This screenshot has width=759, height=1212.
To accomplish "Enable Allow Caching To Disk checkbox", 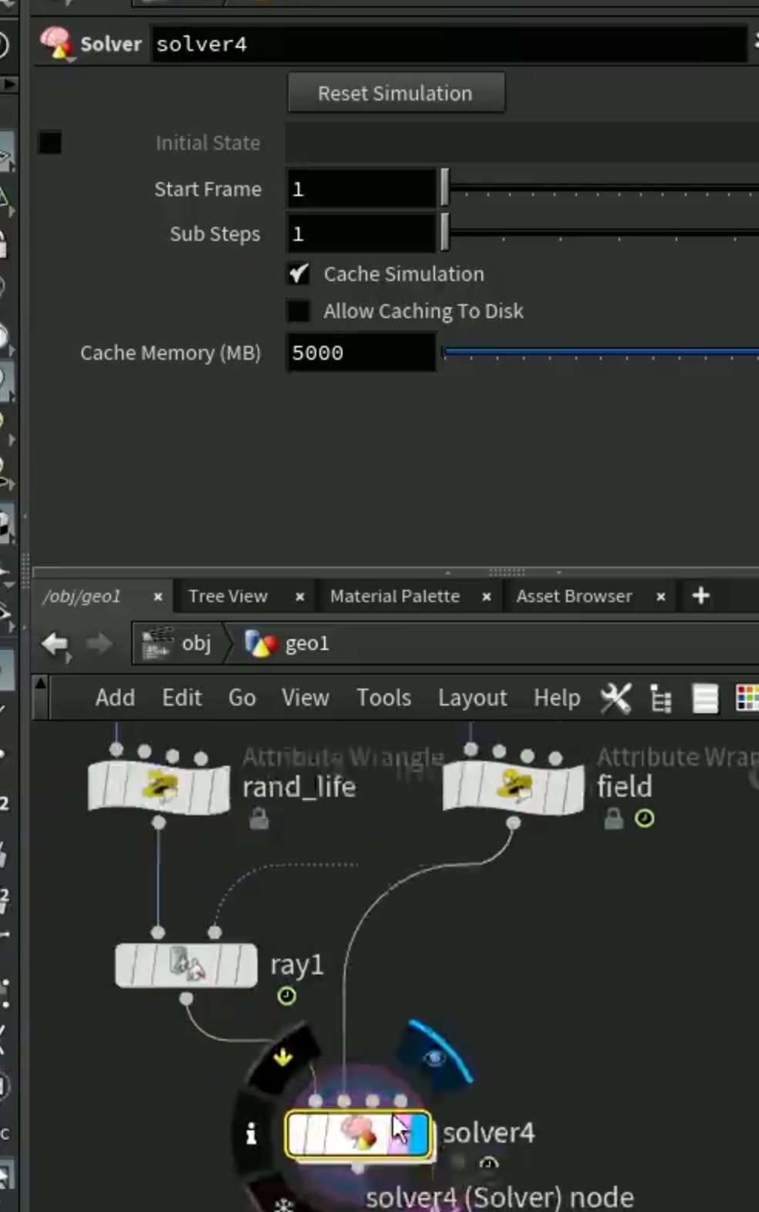I will pyautogui.click(x=299, y=311).
